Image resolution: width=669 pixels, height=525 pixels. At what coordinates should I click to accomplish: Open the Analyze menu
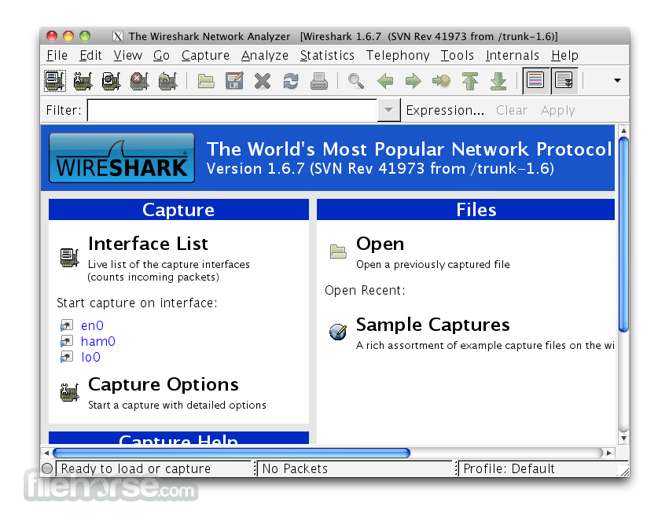(x=264, y=56)
